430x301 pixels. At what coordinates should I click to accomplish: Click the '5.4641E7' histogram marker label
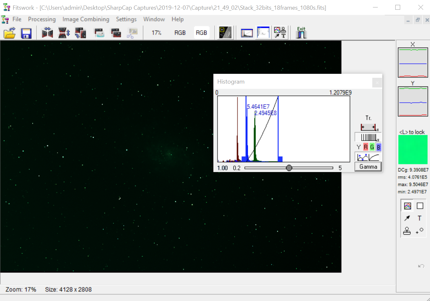pos(258,107)
